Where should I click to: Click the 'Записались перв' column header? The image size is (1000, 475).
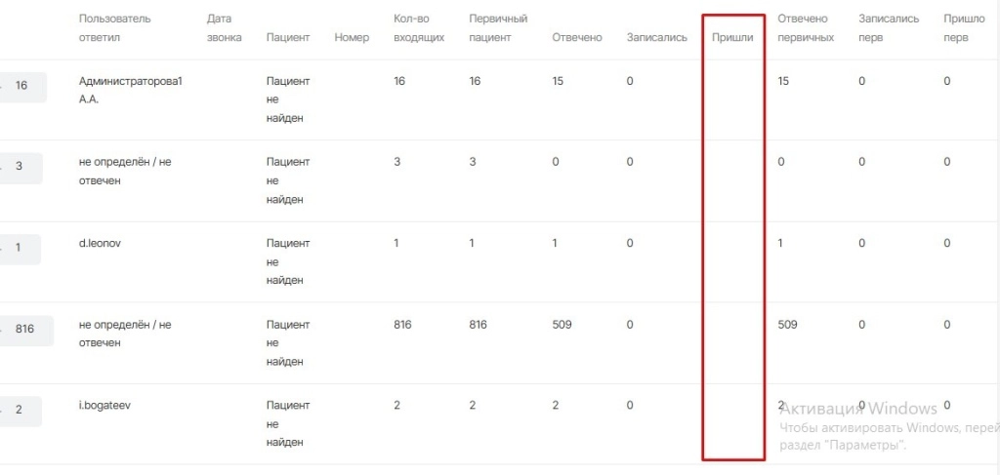889,28
